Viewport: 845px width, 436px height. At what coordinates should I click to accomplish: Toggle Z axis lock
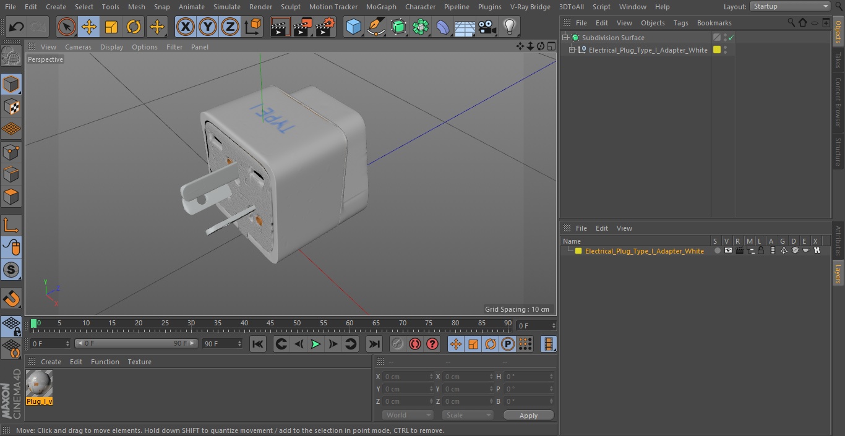point(229,27)
